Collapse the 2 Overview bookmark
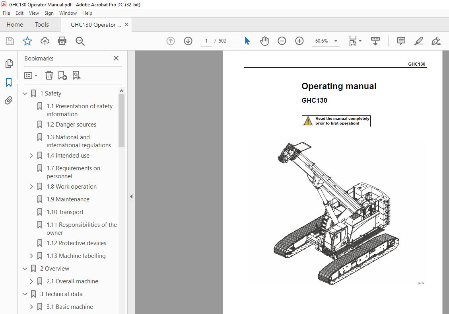449x314 pixels. point(25,269)
